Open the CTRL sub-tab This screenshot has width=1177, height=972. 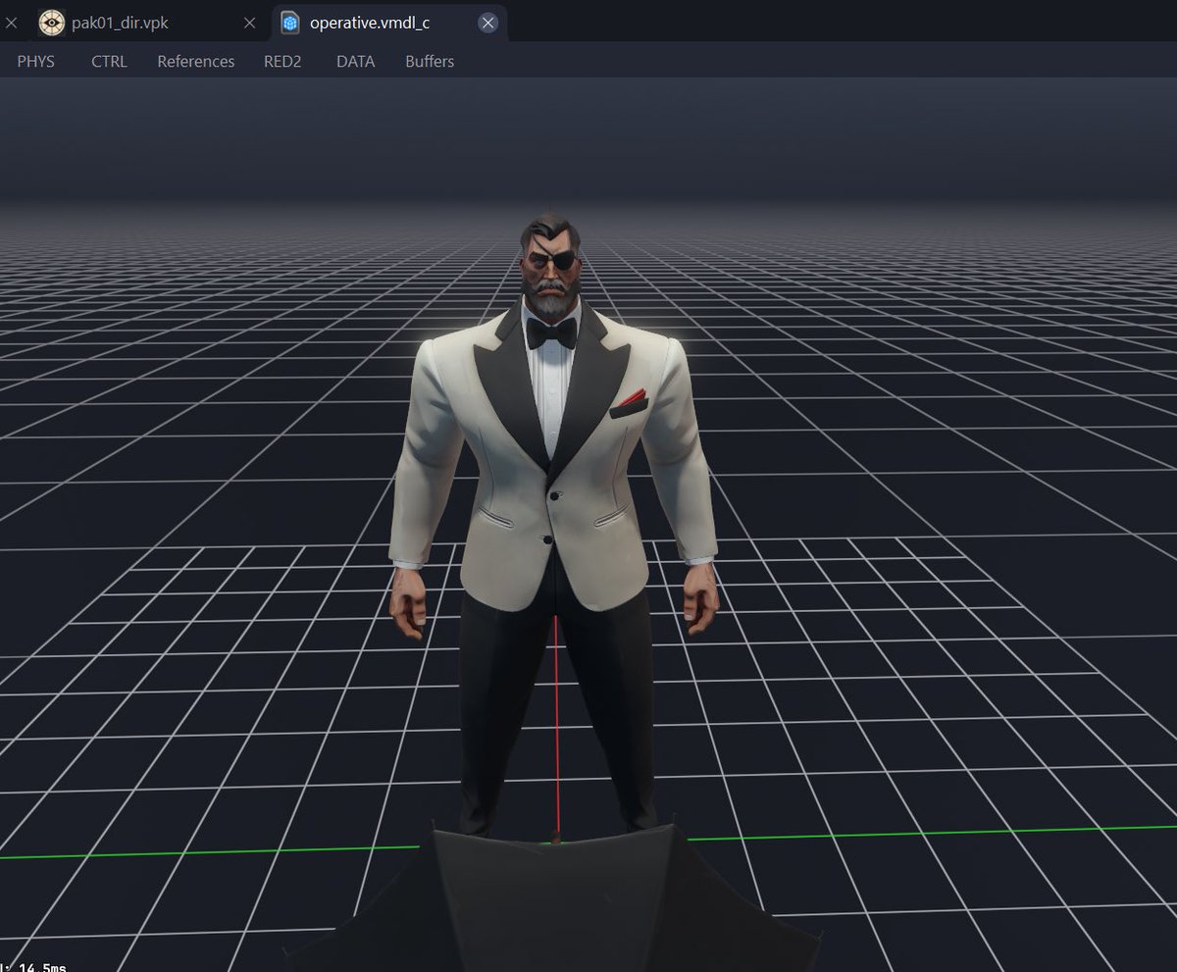[x=109, y=61]
